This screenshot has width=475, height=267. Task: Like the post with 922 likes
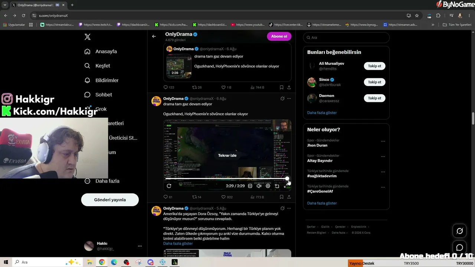[227, 197]
